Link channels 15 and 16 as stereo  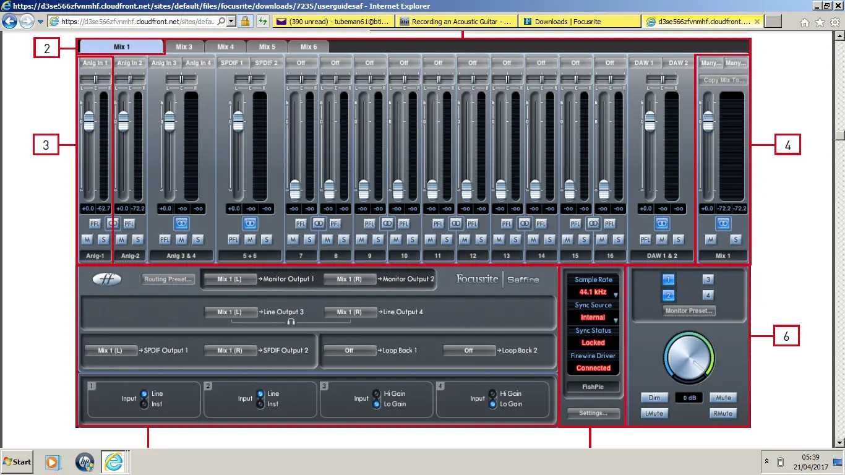pyautogui.click(x=593, y=223)
